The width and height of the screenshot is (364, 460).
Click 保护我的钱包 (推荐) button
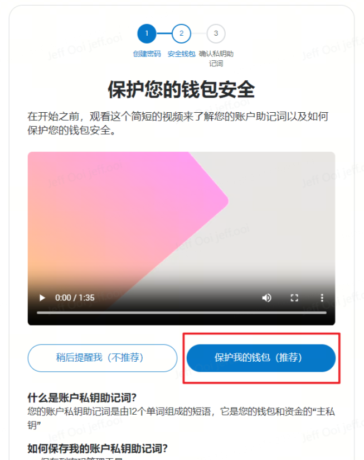click(261, 358)
